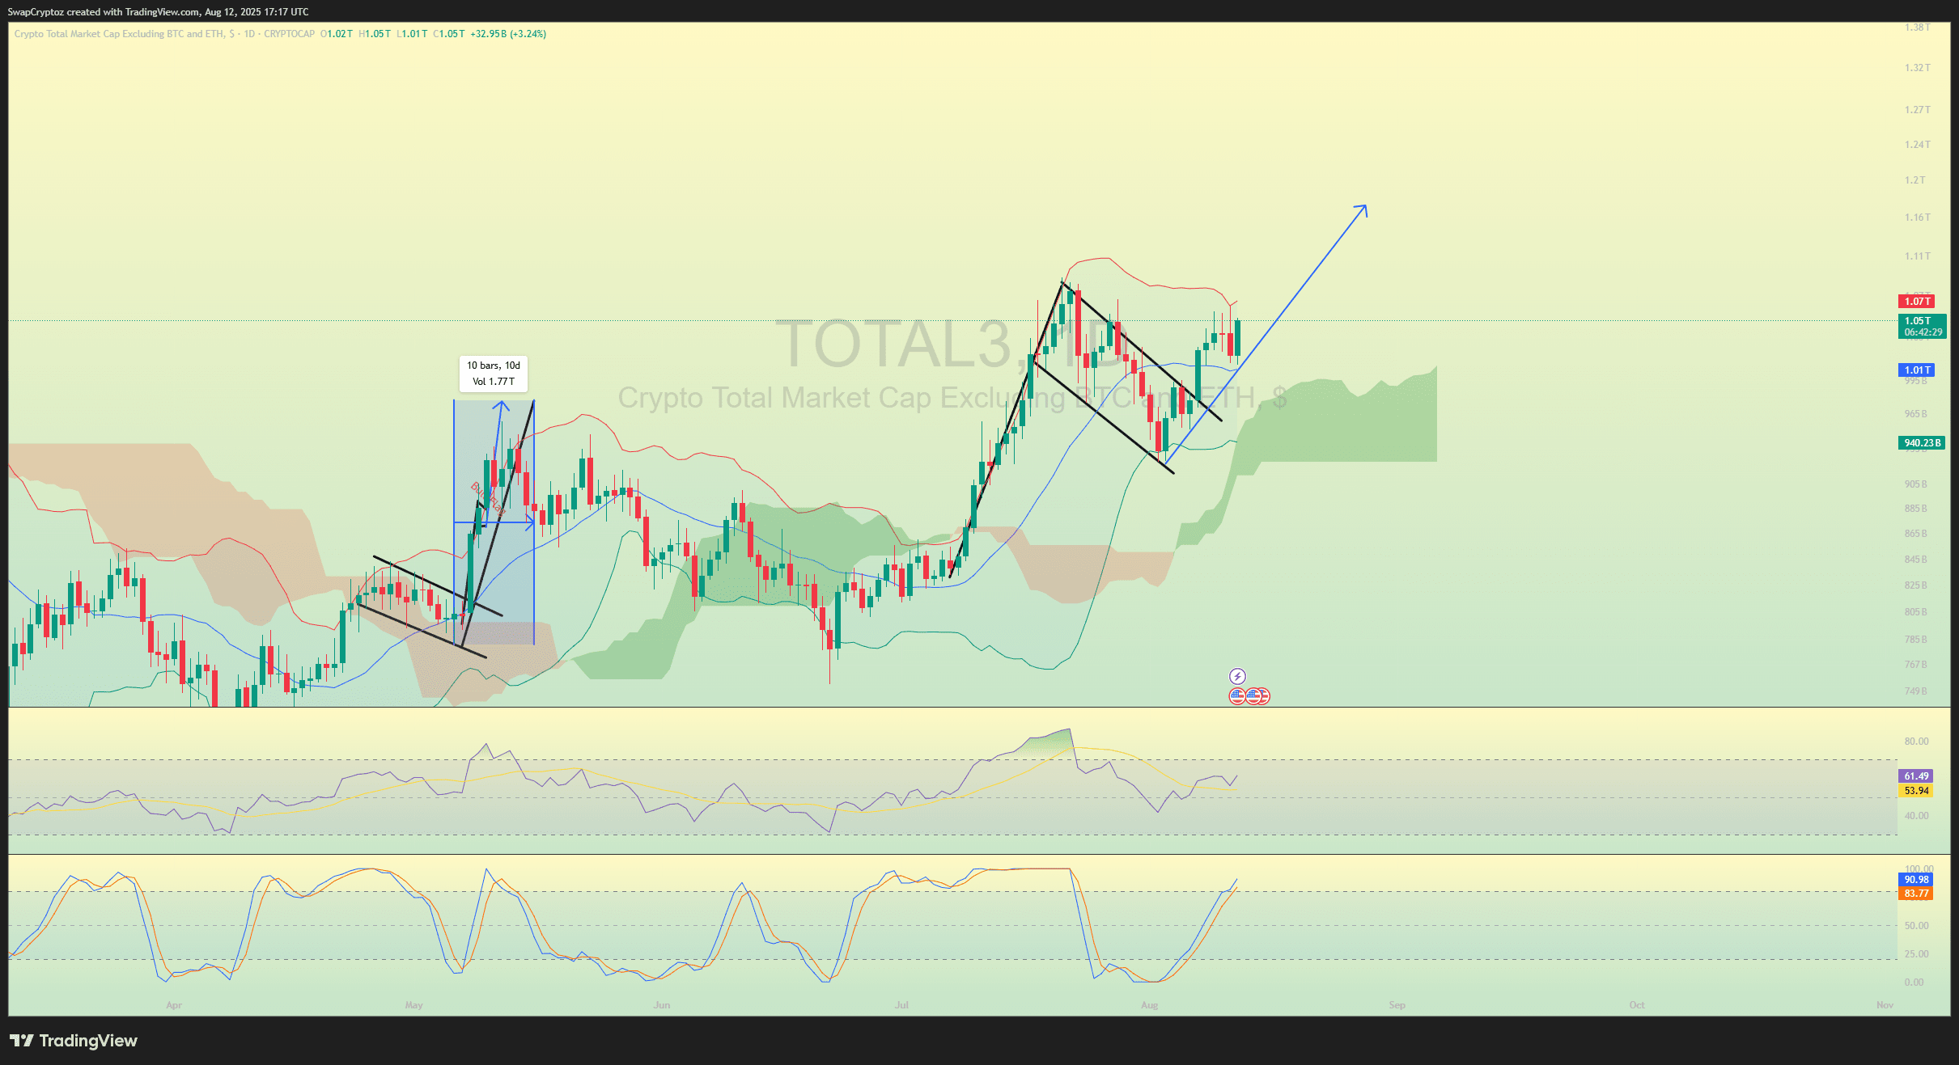Click the purple 61.49 RSI value label
This screenshot has width=1959, height=1065.
pos(1915,776)
